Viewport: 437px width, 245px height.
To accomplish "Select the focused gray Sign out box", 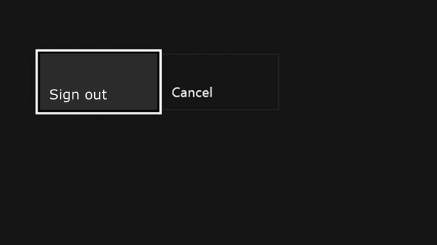I will 98,82.
